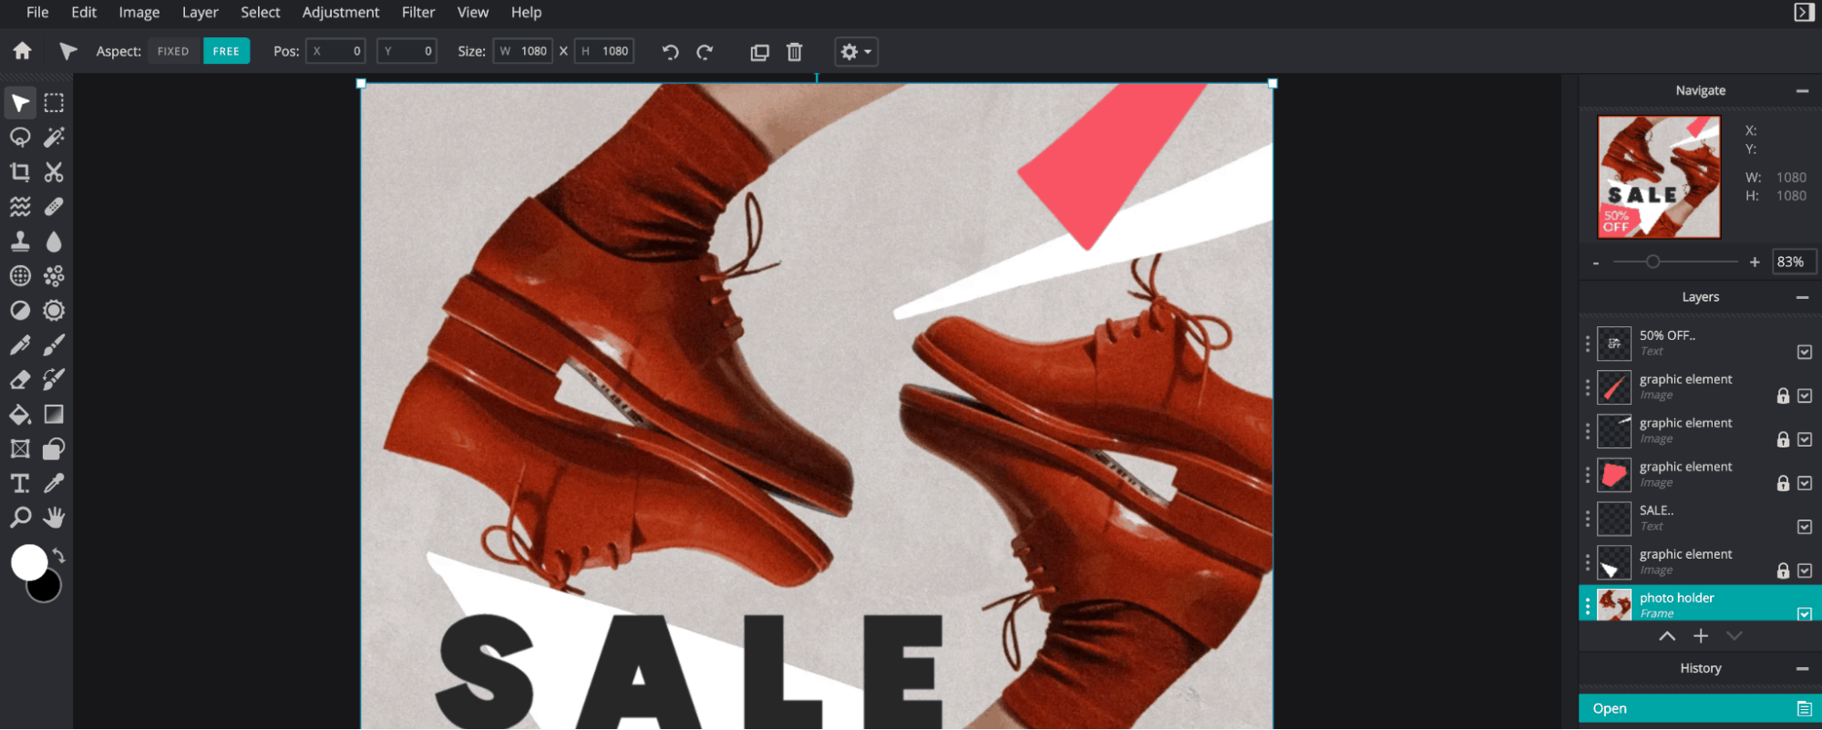Select the Gradient tool

pyautogui.click(x=54, y=415)
